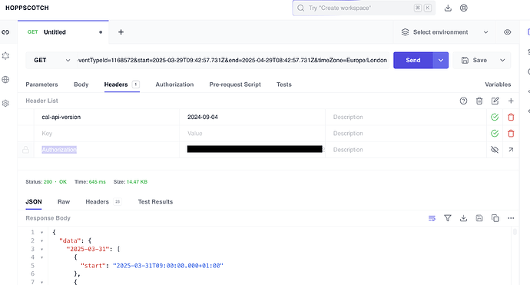Toggle cal-api-version header active checkmark
Screen dimensions: 530x285
coord(495,117)
